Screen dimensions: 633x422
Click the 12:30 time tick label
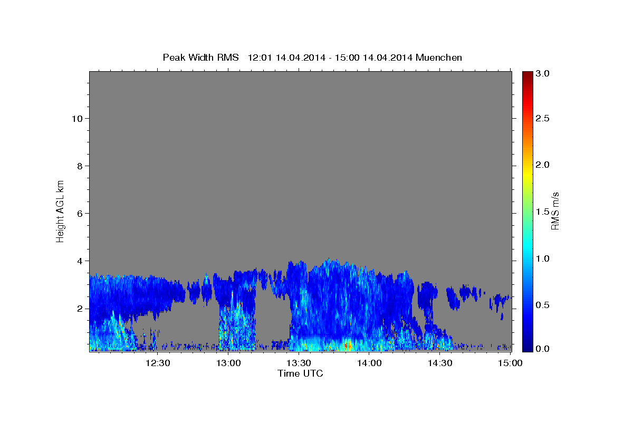(157, 363)
